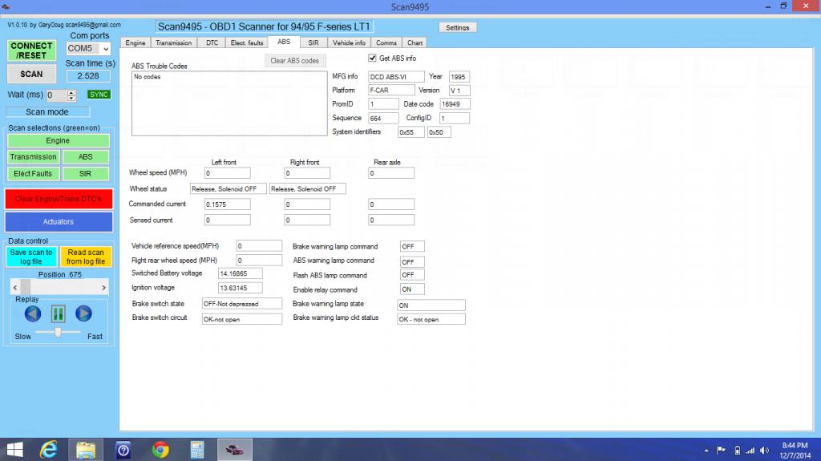Open the DTC tab
The width and height of the screenshot is (821, 461).
pos(212,43)
